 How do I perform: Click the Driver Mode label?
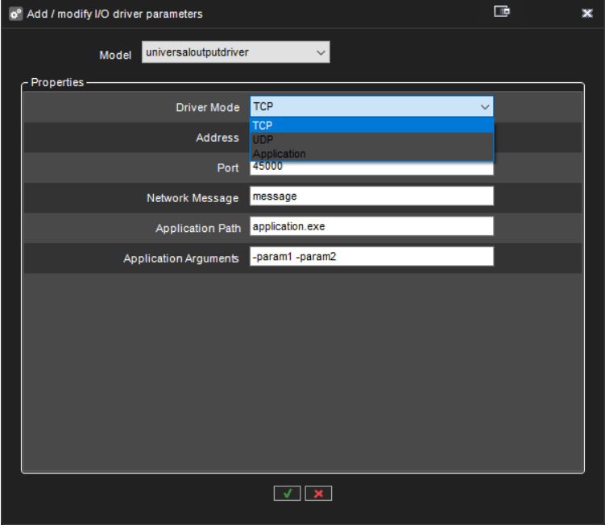(x=207, y=108)
